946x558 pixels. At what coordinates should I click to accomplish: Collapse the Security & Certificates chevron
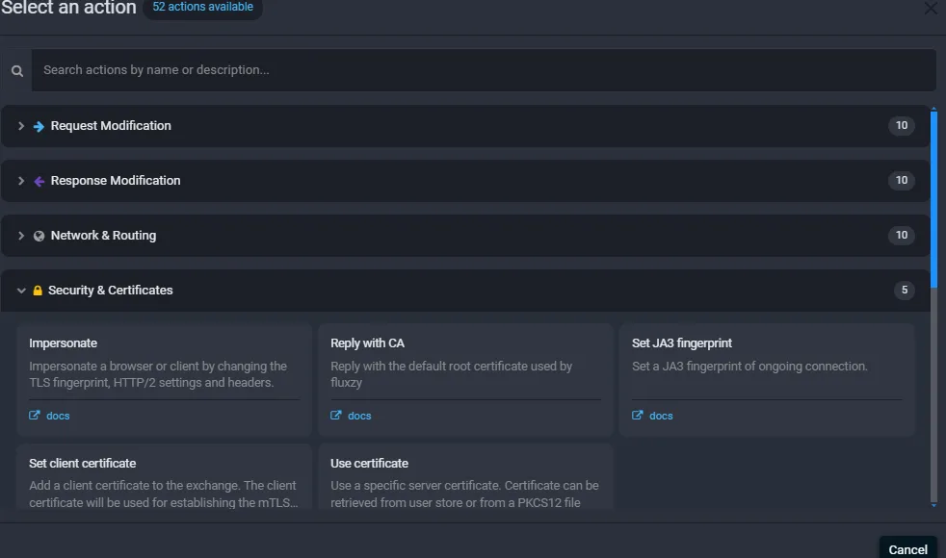pyautogui.click(x=21, y=291)
